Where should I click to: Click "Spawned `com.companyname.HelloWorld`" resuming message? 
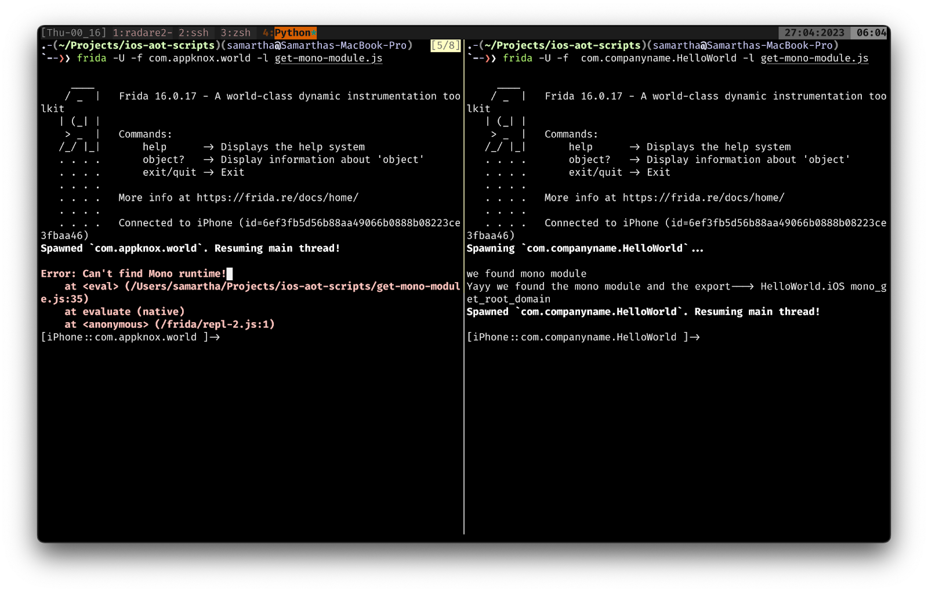(x=643, y=312)
